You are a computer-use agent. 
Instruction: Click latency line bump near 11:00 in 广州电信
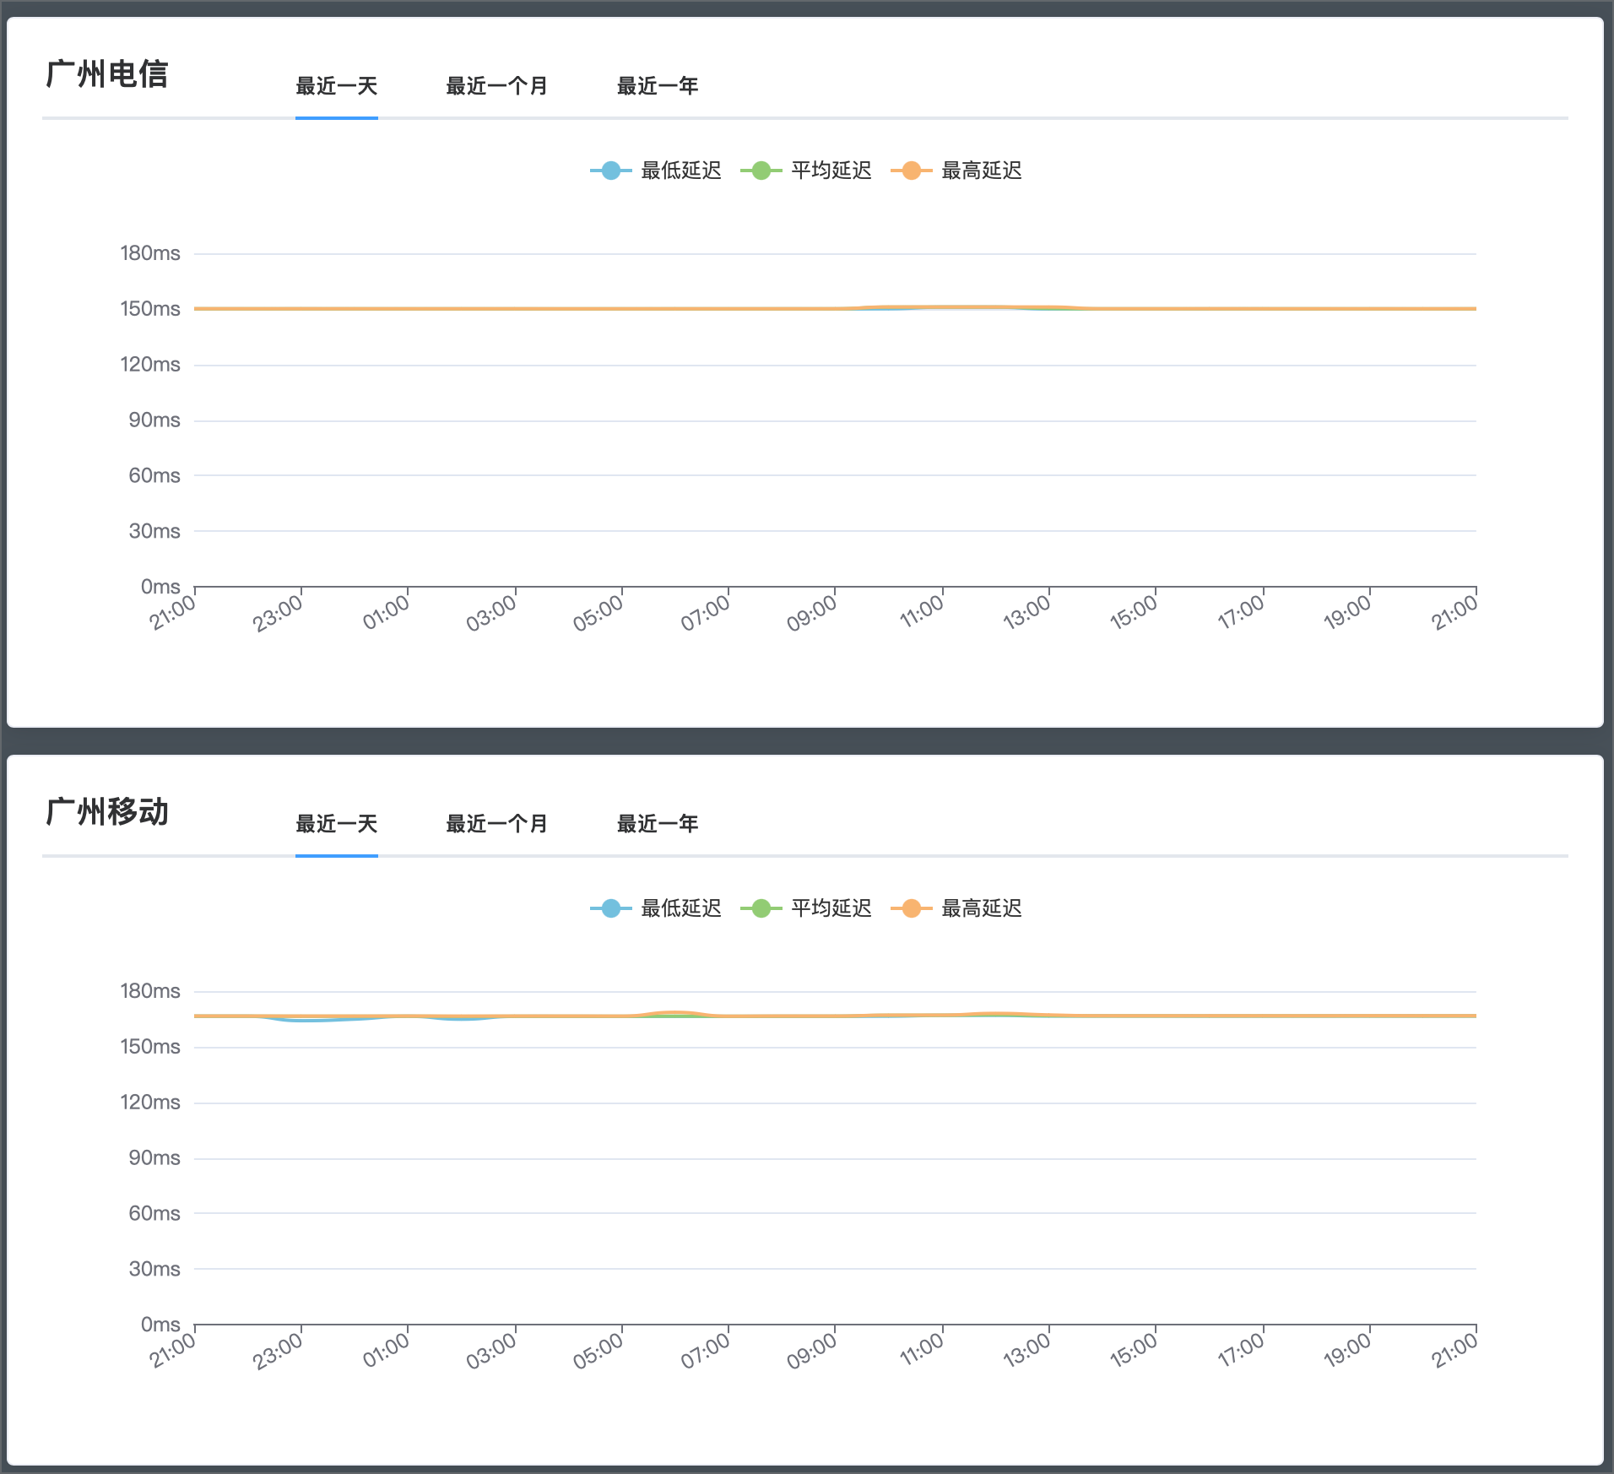tap(943, 307)
